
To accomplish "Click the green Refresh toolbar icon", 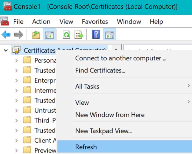I will click(66, 35).
